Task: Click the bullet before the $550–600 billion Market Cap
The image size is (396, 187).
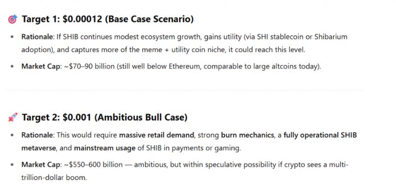Action: (12, 165)
